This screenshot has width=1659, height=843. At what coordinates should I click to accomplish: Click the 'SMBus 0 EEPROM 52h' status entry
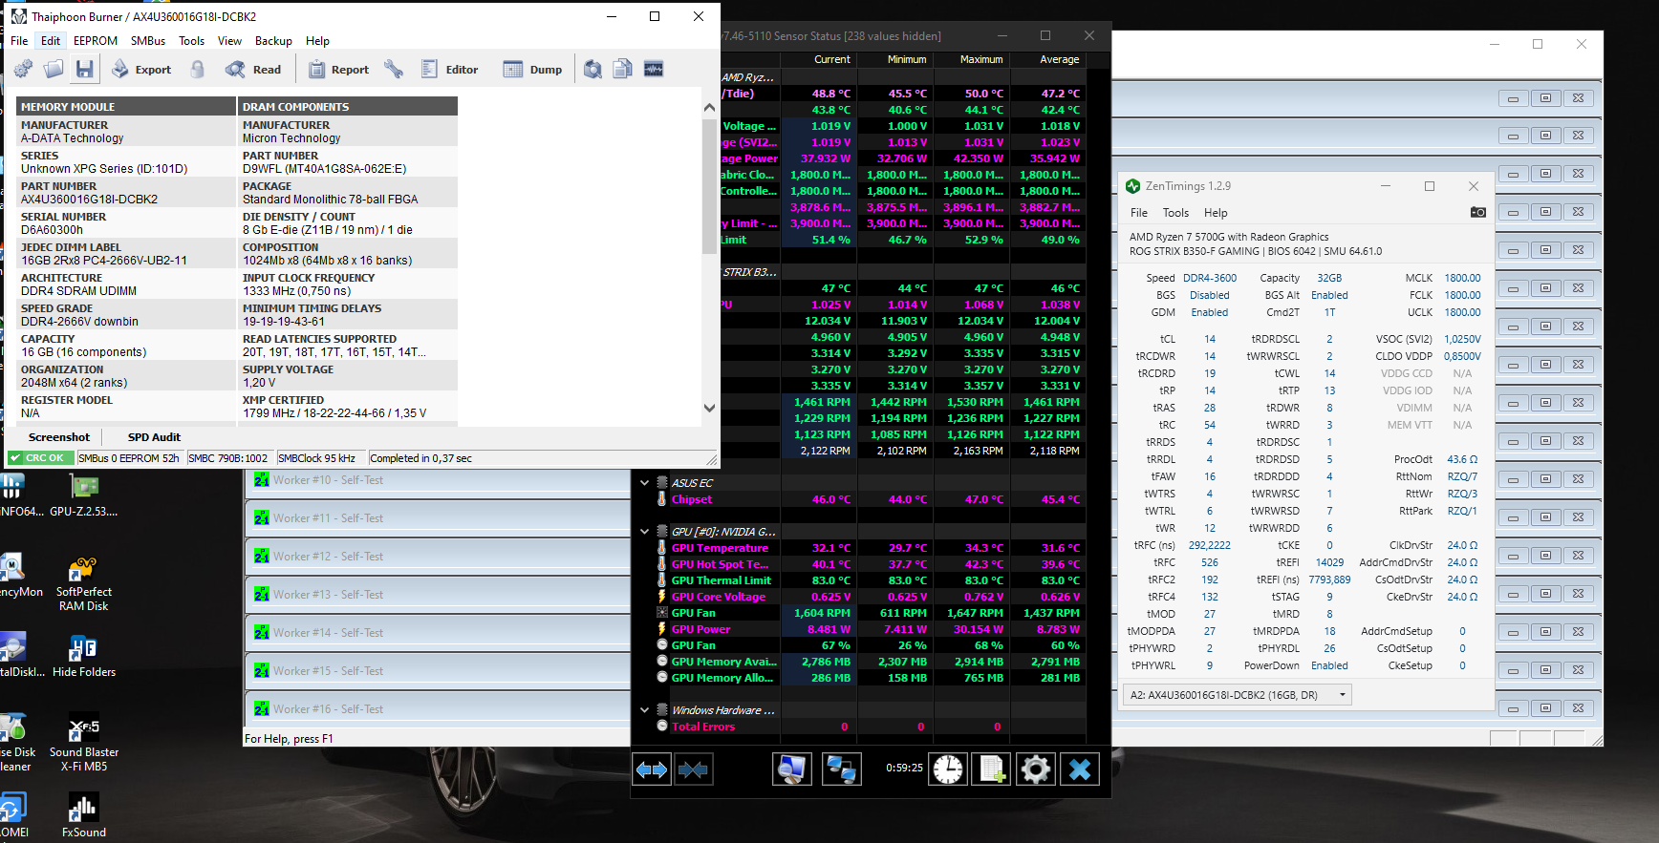[x=129, y=458]
